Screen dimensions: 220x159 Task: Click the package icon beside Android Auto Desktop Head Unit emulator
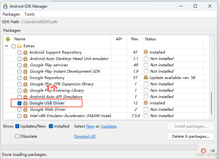(x=25, y=59)
